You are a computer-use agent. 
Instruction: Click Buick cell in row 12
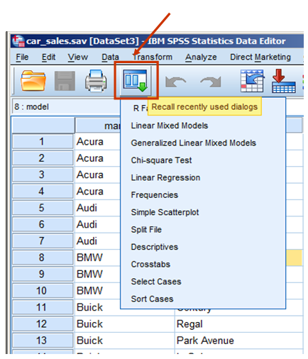pyautogui.click(x=125, y=324)
